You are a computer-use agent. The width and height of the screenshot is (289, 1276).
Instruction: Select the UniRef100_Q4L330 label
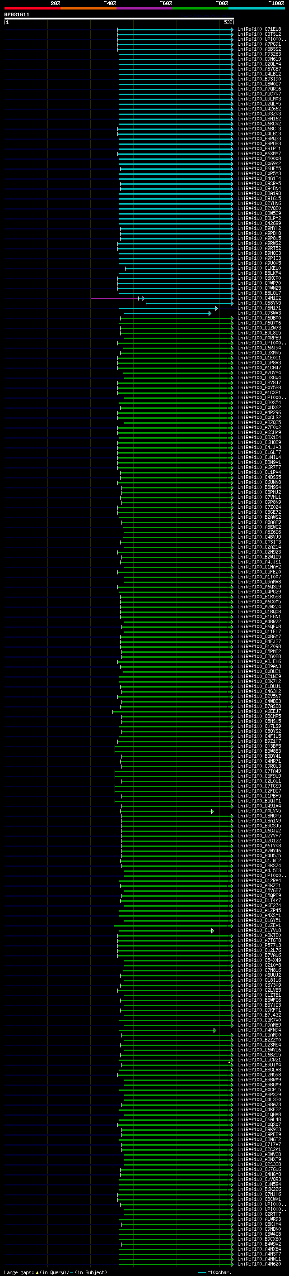pyautogui.click(x=259, y=1099)
